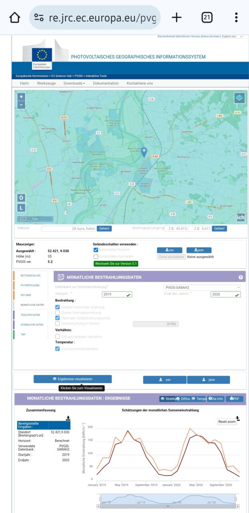Image resolution: width=249 pixels, height=513 pixels.
Task: Click the location pin marker on map
Action: (144, 152)
